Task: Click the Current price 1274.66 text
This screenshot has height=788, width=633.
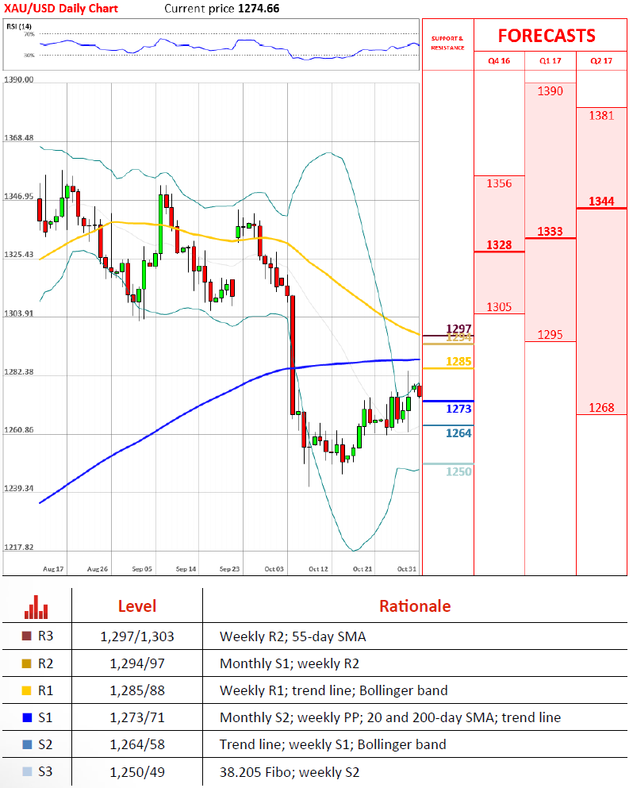Action: [221, 9]
